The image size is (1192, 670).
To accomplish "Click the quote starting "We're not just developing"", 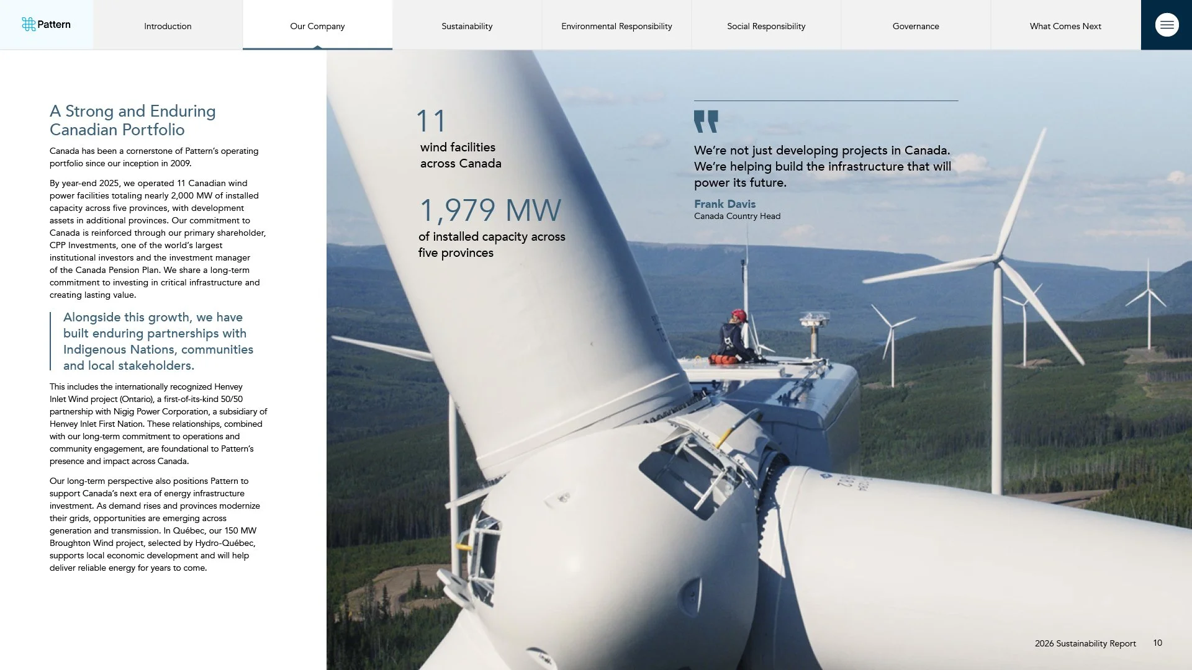I will pos(823,166).
